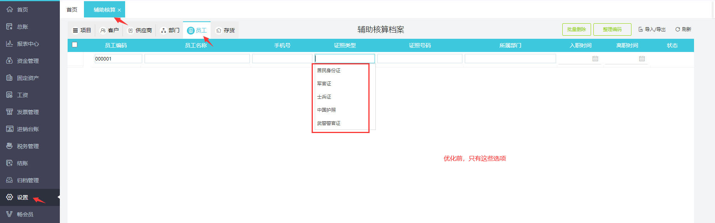Choose 军官证 from the dropdown list
The image size is (715, 223).
344,84
